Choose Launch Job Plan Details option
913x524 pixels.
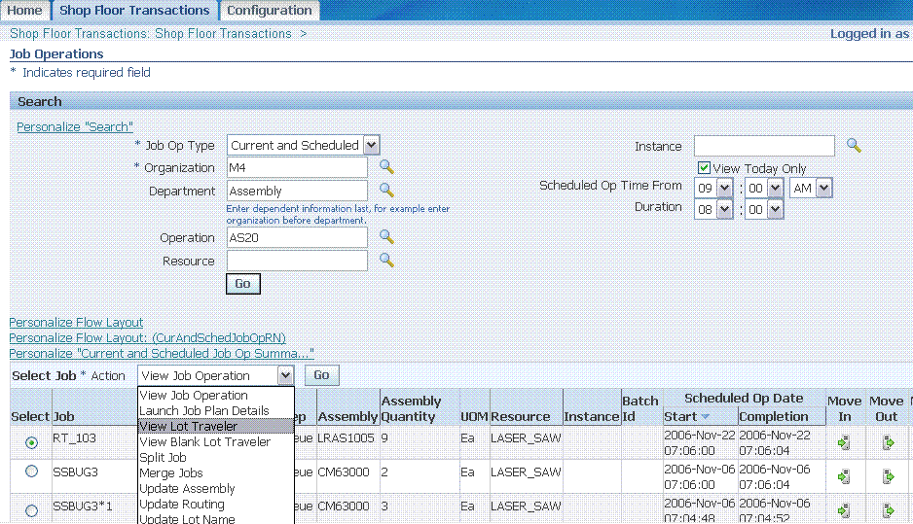click(216, 410)
